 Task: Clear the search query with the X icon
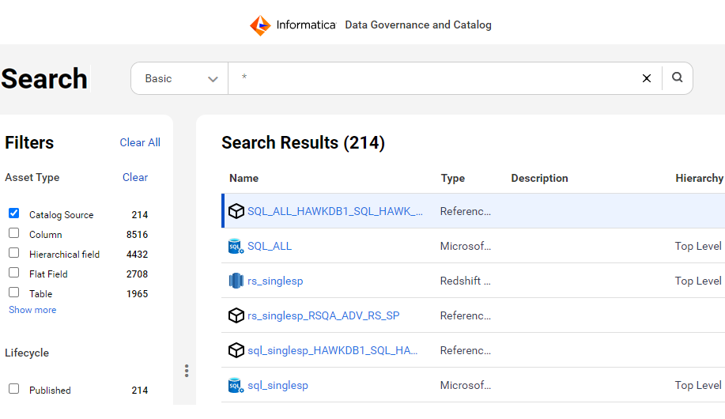point(647,78)
